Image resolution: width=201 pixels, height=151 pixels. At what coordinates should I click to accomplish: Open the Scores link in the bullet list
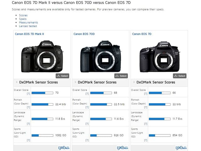pos(23,15)
